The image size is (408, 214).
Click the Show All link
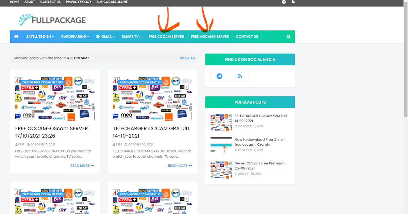(187, 58)
